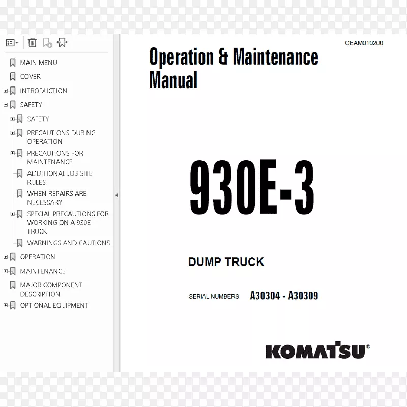Click the Operation & Maintenance Manual title

234,68
